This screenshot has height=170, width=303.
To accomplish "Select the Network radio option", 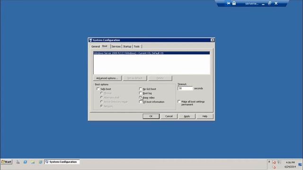I will click(101, 106).
